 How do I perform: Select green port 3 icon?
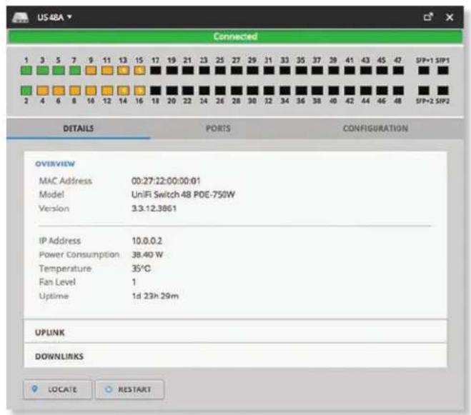[x=42, y=70]
